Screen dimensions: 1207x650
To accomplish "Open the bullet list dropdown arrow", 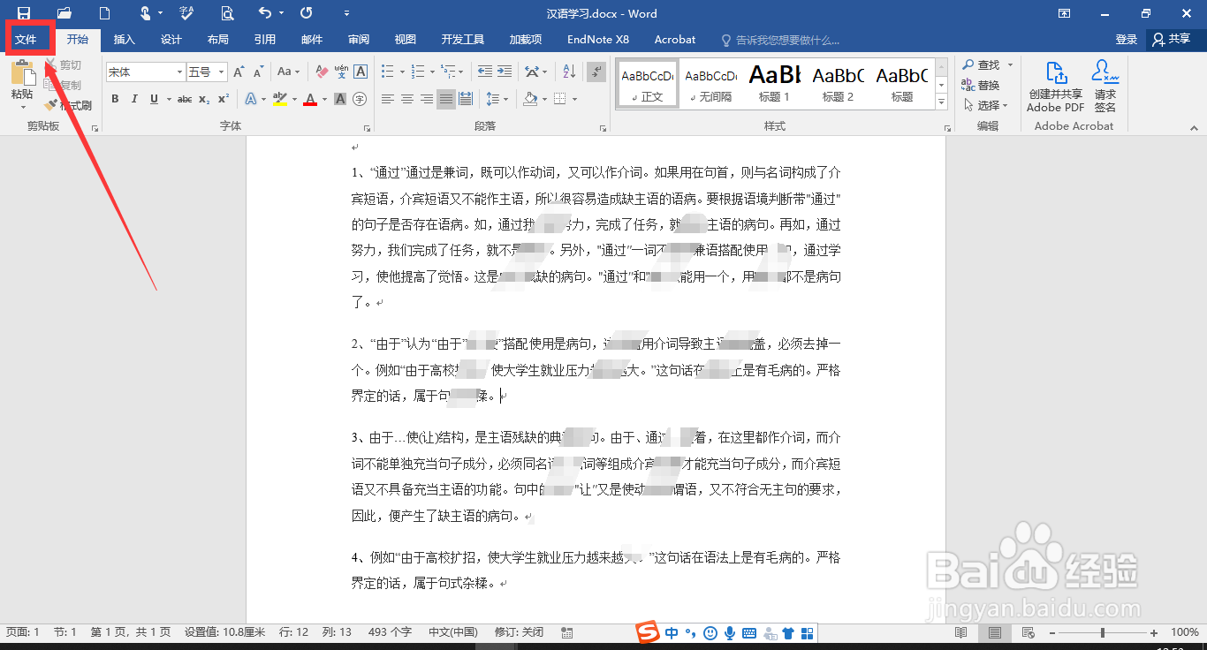I will pos(402,72).
